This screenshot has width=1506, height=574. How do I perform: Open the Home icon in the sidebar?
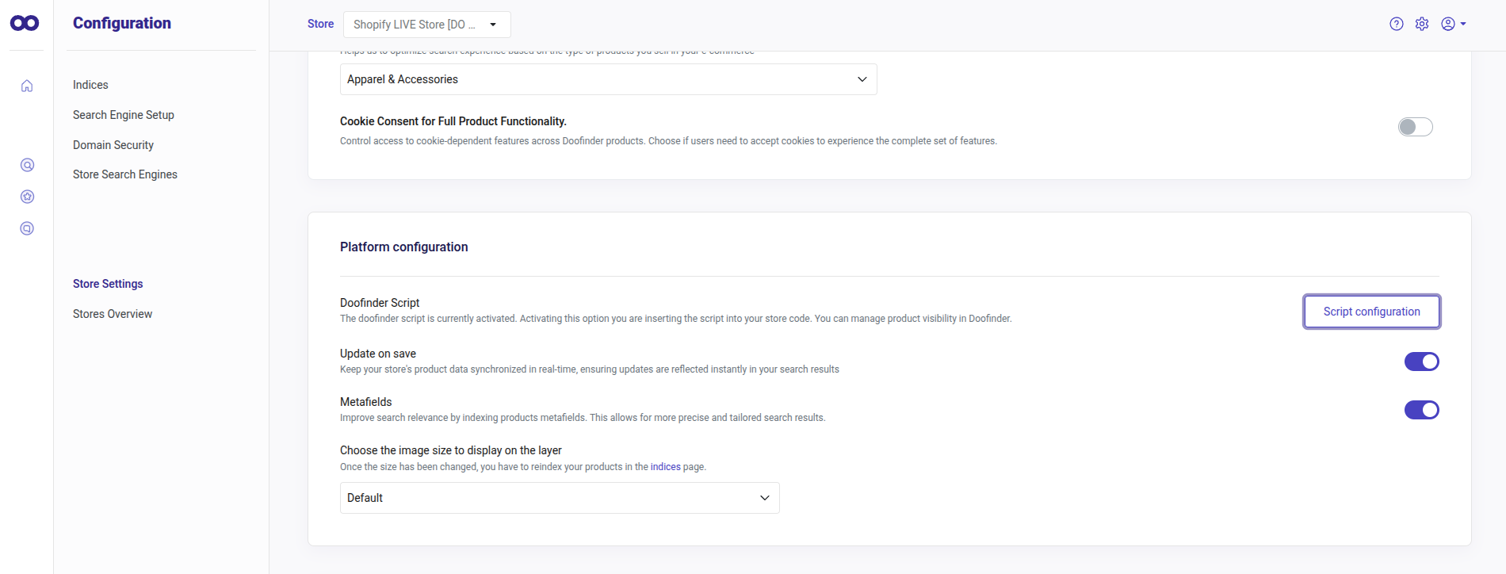coord(27,86)
